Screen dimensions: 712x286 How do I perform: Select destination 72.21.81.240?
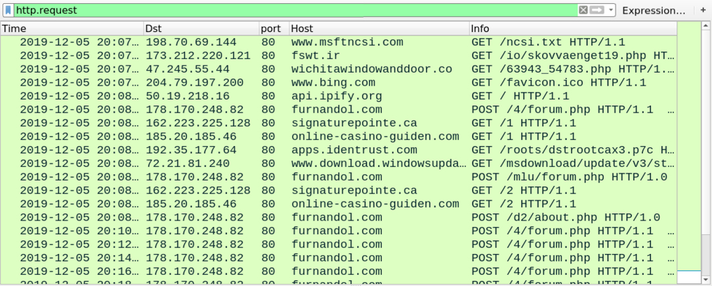187,164
